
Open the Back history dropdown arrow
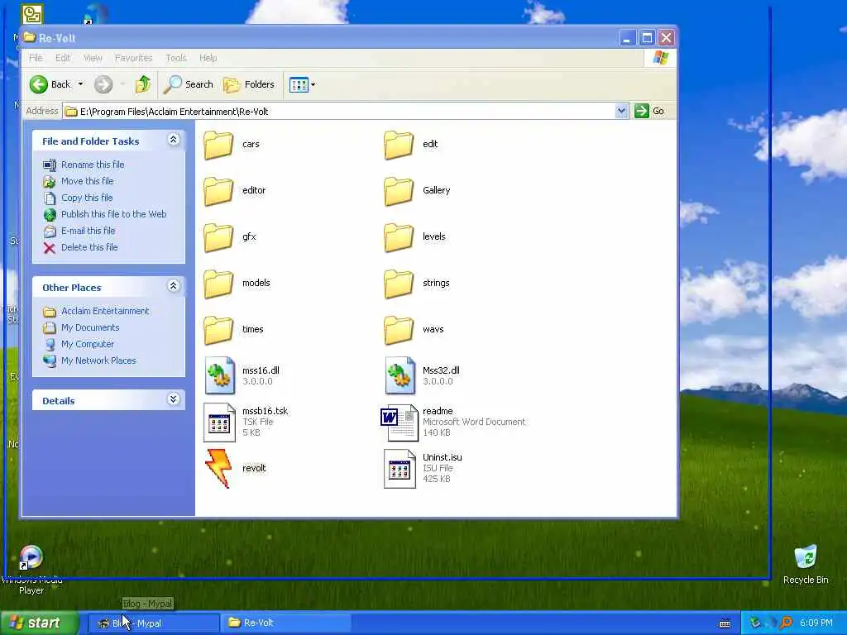click(80, 84)
